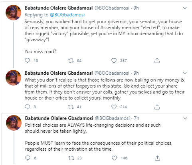Expand the second tweet's chevron options menu
Viewport: 192px width, 165px height.
185,73
